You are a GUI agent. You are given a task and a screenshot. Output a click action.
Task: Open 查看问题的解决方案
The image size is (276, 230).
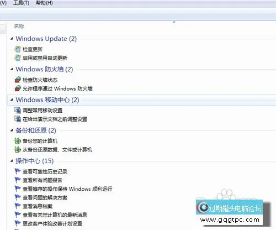pyautogui.click(x=45, y=198)
